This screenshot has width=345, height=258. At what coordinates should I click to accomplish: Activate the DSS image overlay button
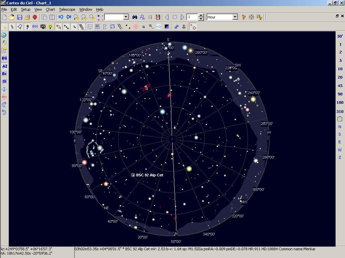click(35, 27)
